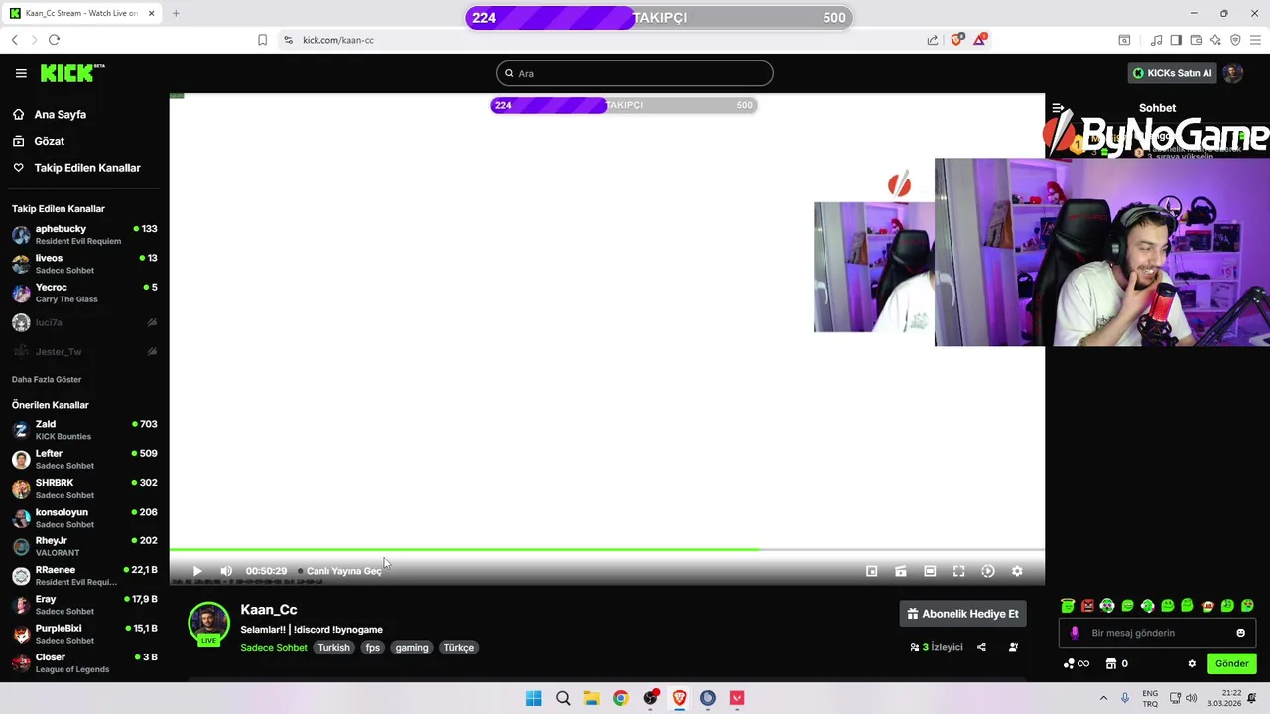1270x714 pixels.
Task: Open konsoloyun recommended channel
Action: coord(84,518)
